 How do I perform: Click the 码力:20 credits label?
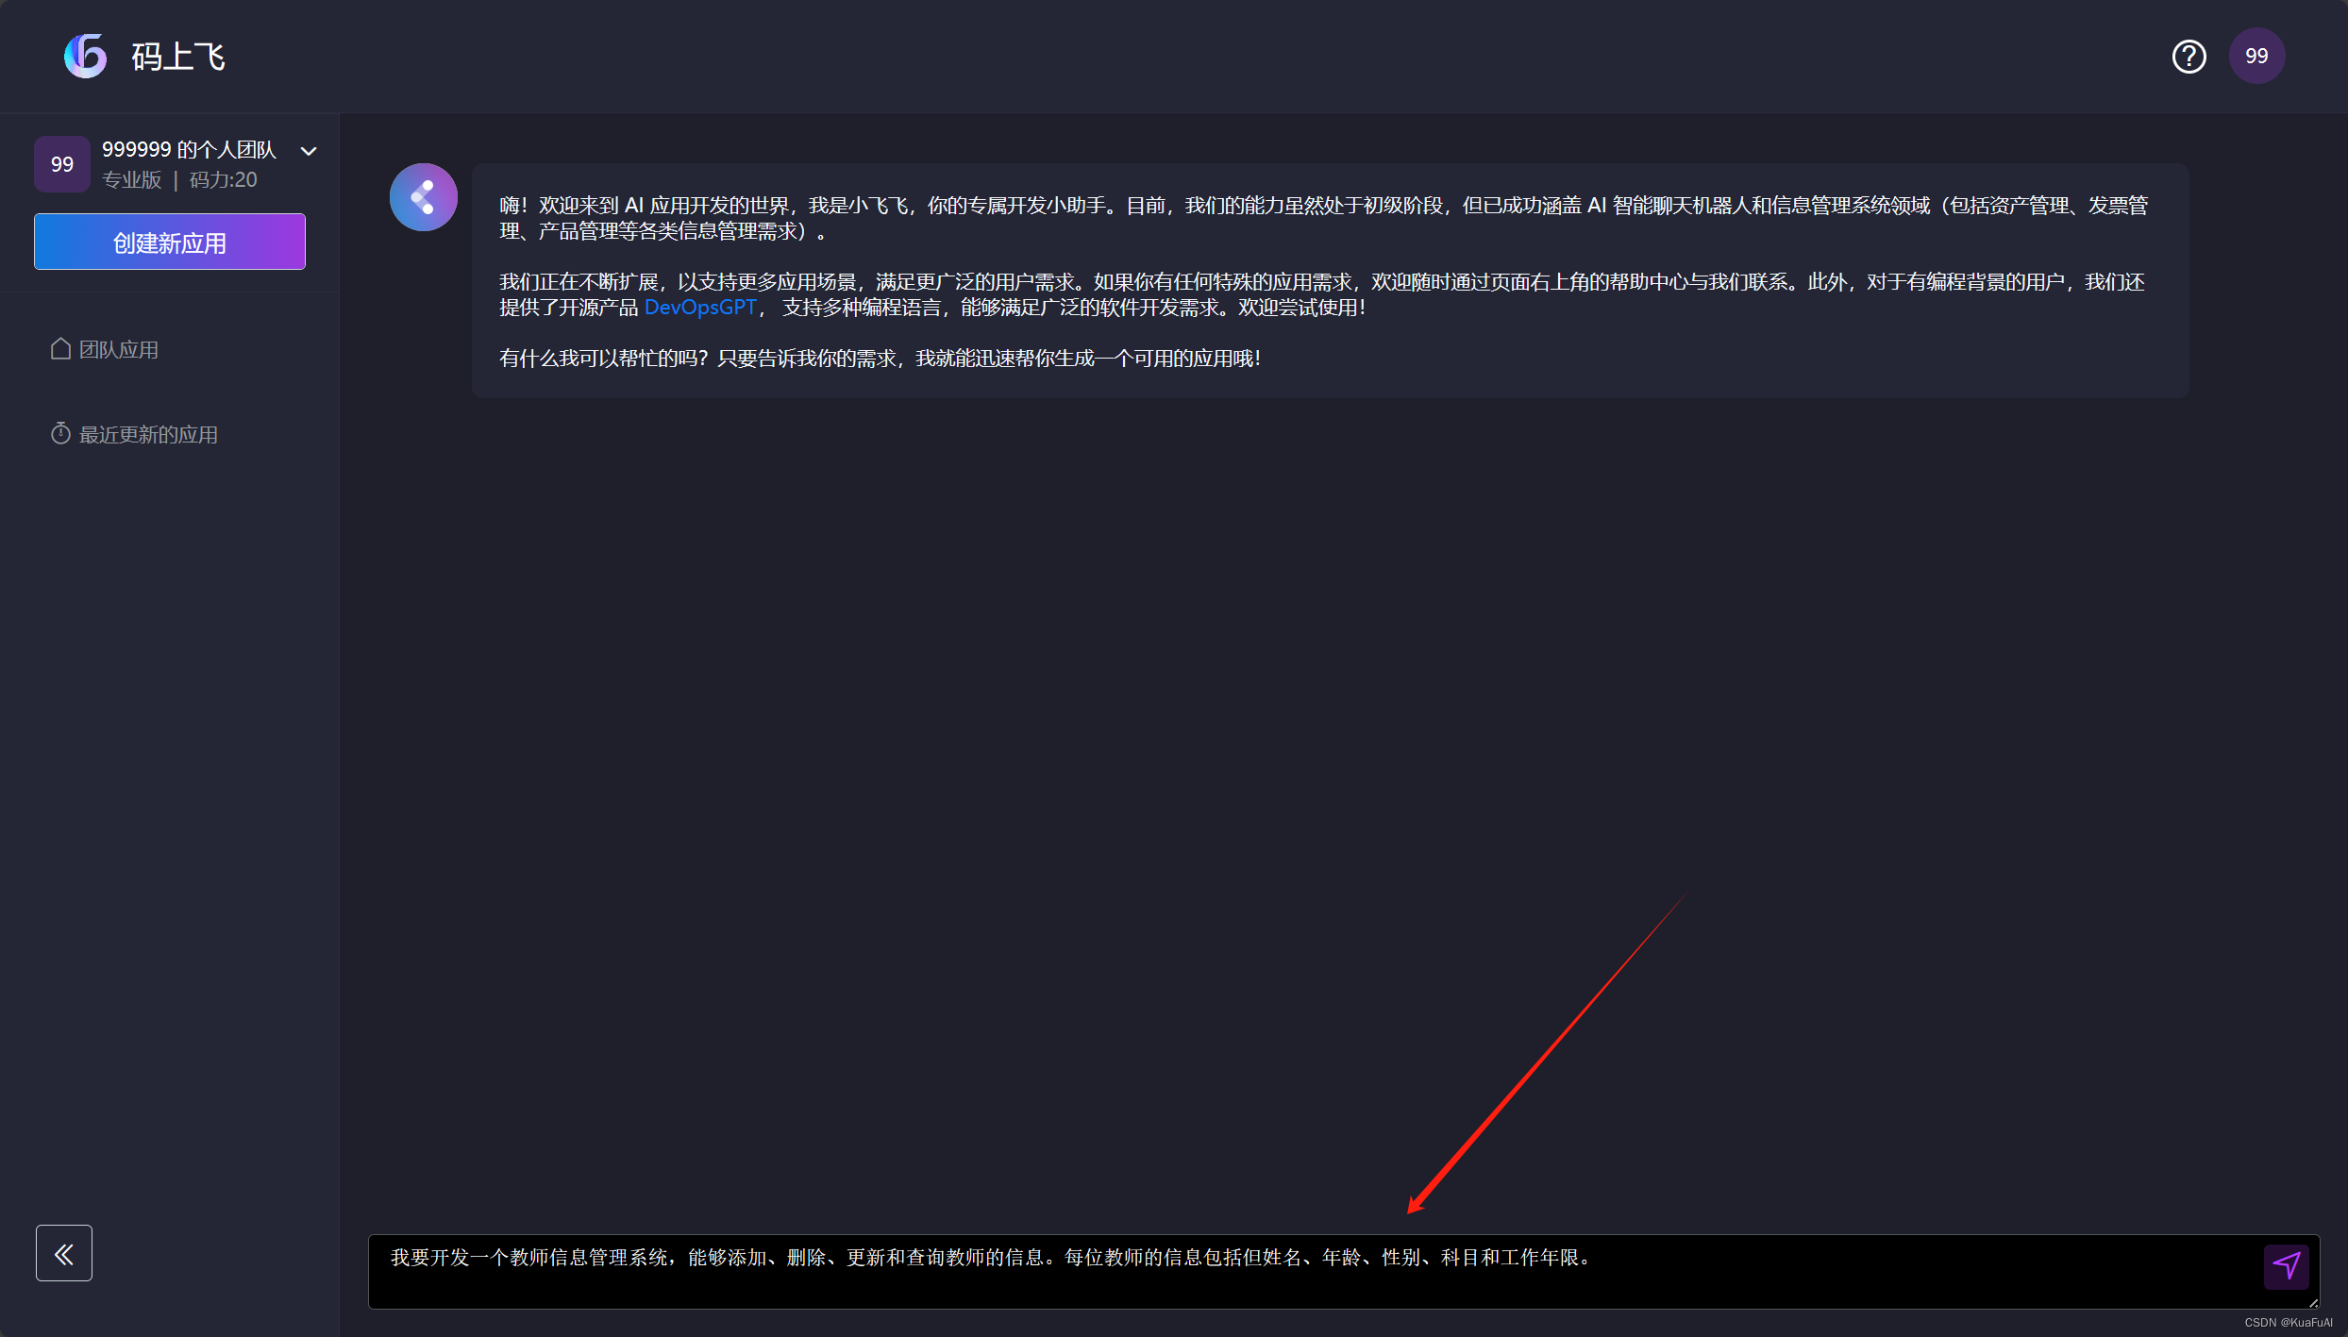(224, 180)
